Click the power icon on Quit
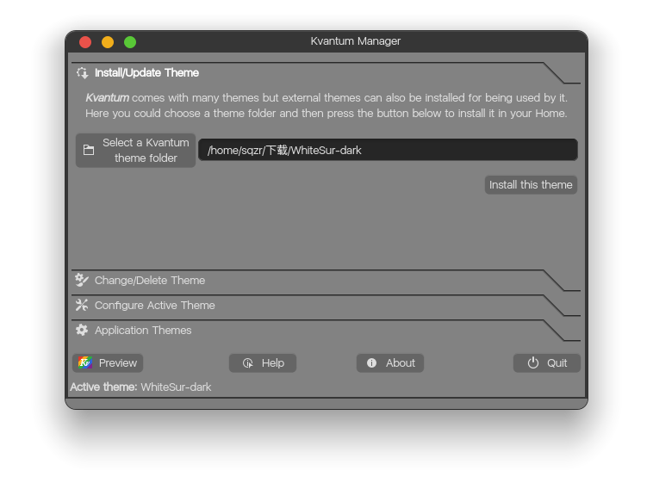 point(533,363)
